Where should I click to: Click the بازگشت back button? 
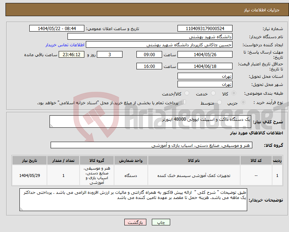135,222
